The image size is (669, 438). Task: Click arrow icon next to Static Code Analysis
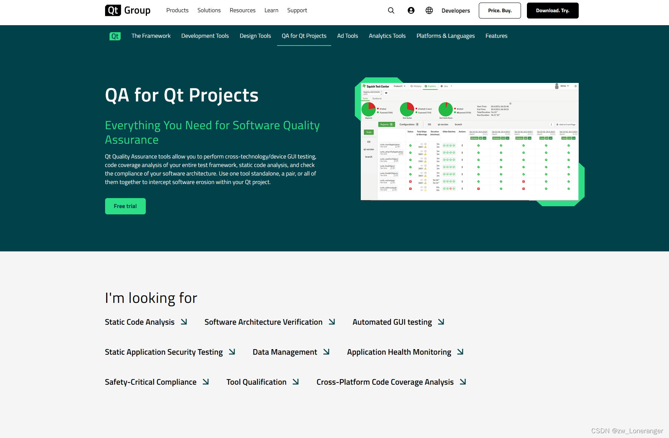click(184, 322)
